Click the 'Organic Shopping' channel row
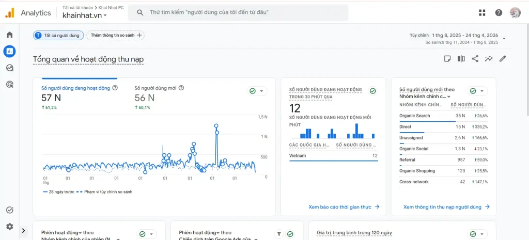The width and height of the screenshot is (529, 240). click(443, 171)
